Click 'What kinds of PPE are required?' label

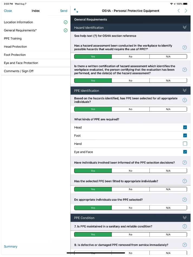tap(97, 119)
